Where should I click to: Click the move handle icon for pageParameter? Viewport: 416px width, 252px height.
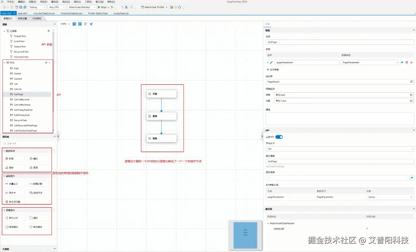pyautogui.click(x=411, y=63)
